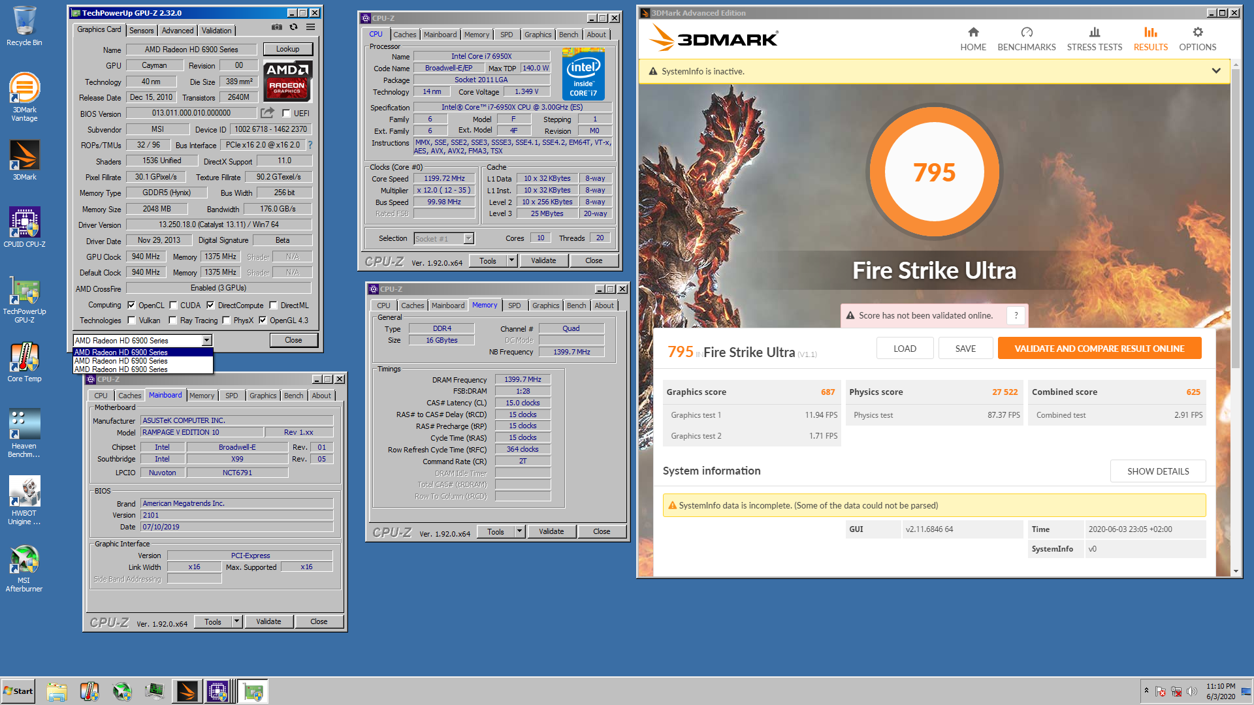Select first AMD Radeon HD 6900 list entry
Image resolution: width=1254 pixels, height=705 pixels.
[x=143, y=352]
